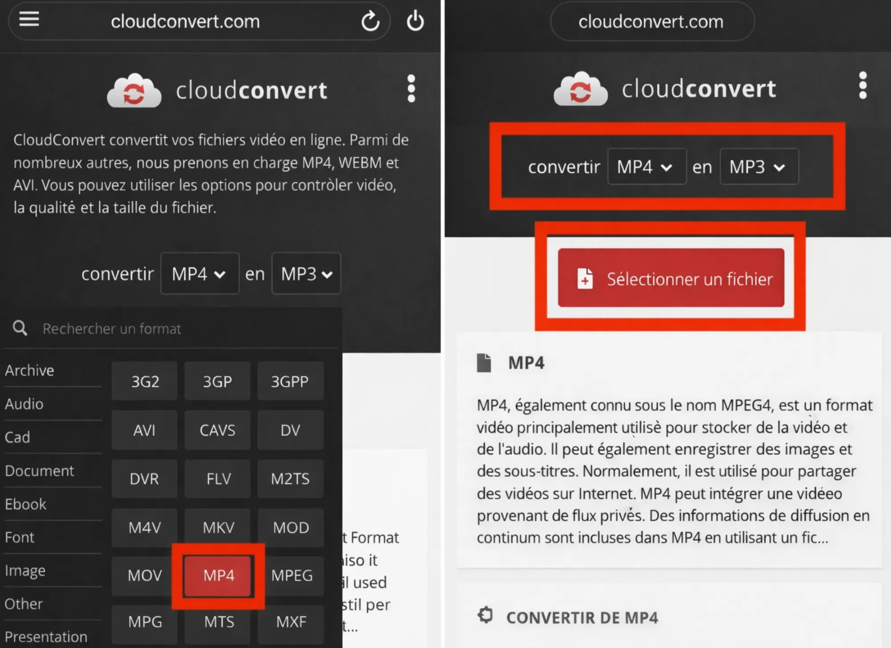The height and width of the screenshot is (648, 891).
Task: Click the power icon beside address bar
Action: (415, 21)
